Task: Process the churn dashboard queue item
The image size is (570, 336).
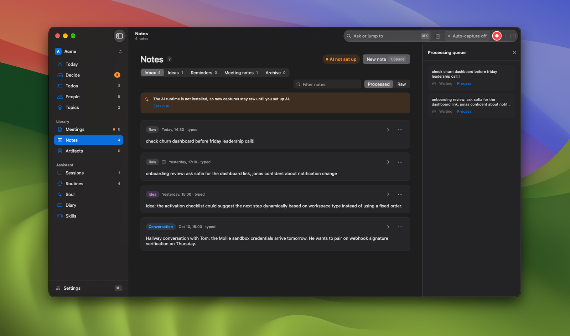Action: click(464, 84)
